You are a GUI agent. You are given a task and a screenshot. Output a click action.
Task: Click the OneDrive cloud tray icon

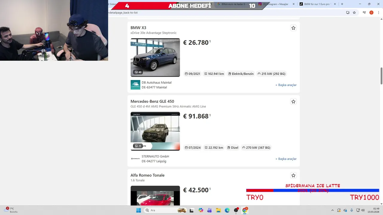point(345,210)
